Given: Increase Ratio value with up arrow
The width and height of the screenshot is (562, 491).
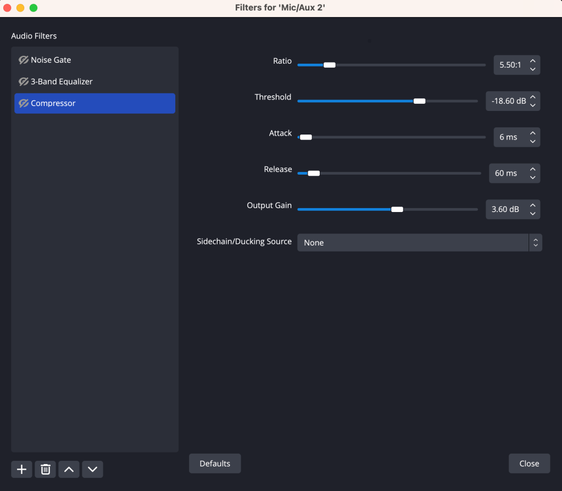Looking at the screenshot, I should pyautogui.click(x=532, y=60).
